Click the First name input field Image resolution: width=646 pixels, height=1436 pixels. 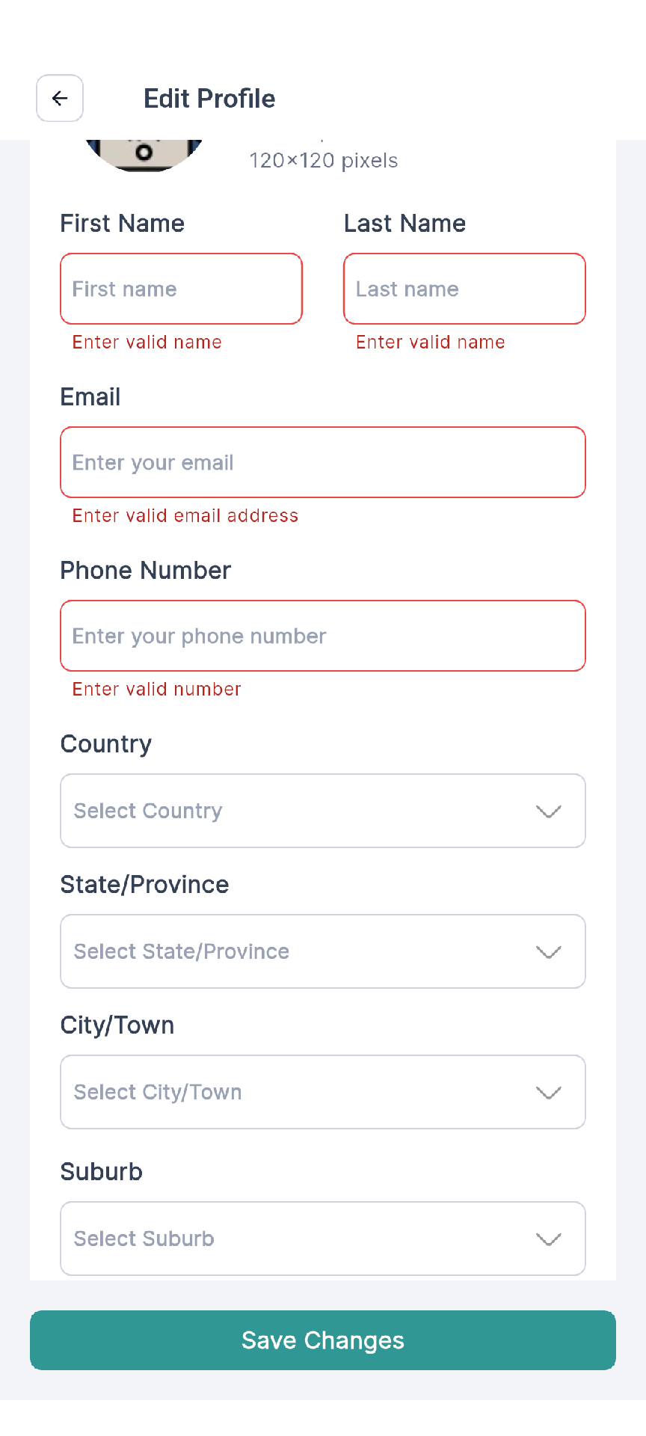click(181, 289)
